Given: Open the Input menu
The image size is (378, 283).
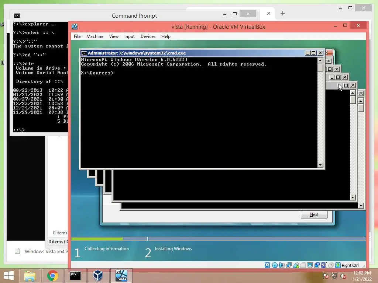Looking at the screenshot, I should click(x=130, y=36).
